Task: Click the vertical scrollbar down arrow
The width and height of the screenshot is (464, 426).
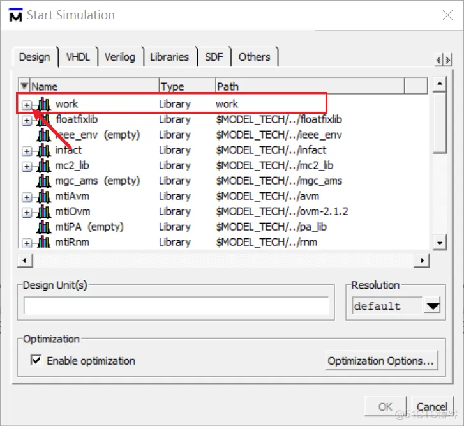Action: point(440,243)
